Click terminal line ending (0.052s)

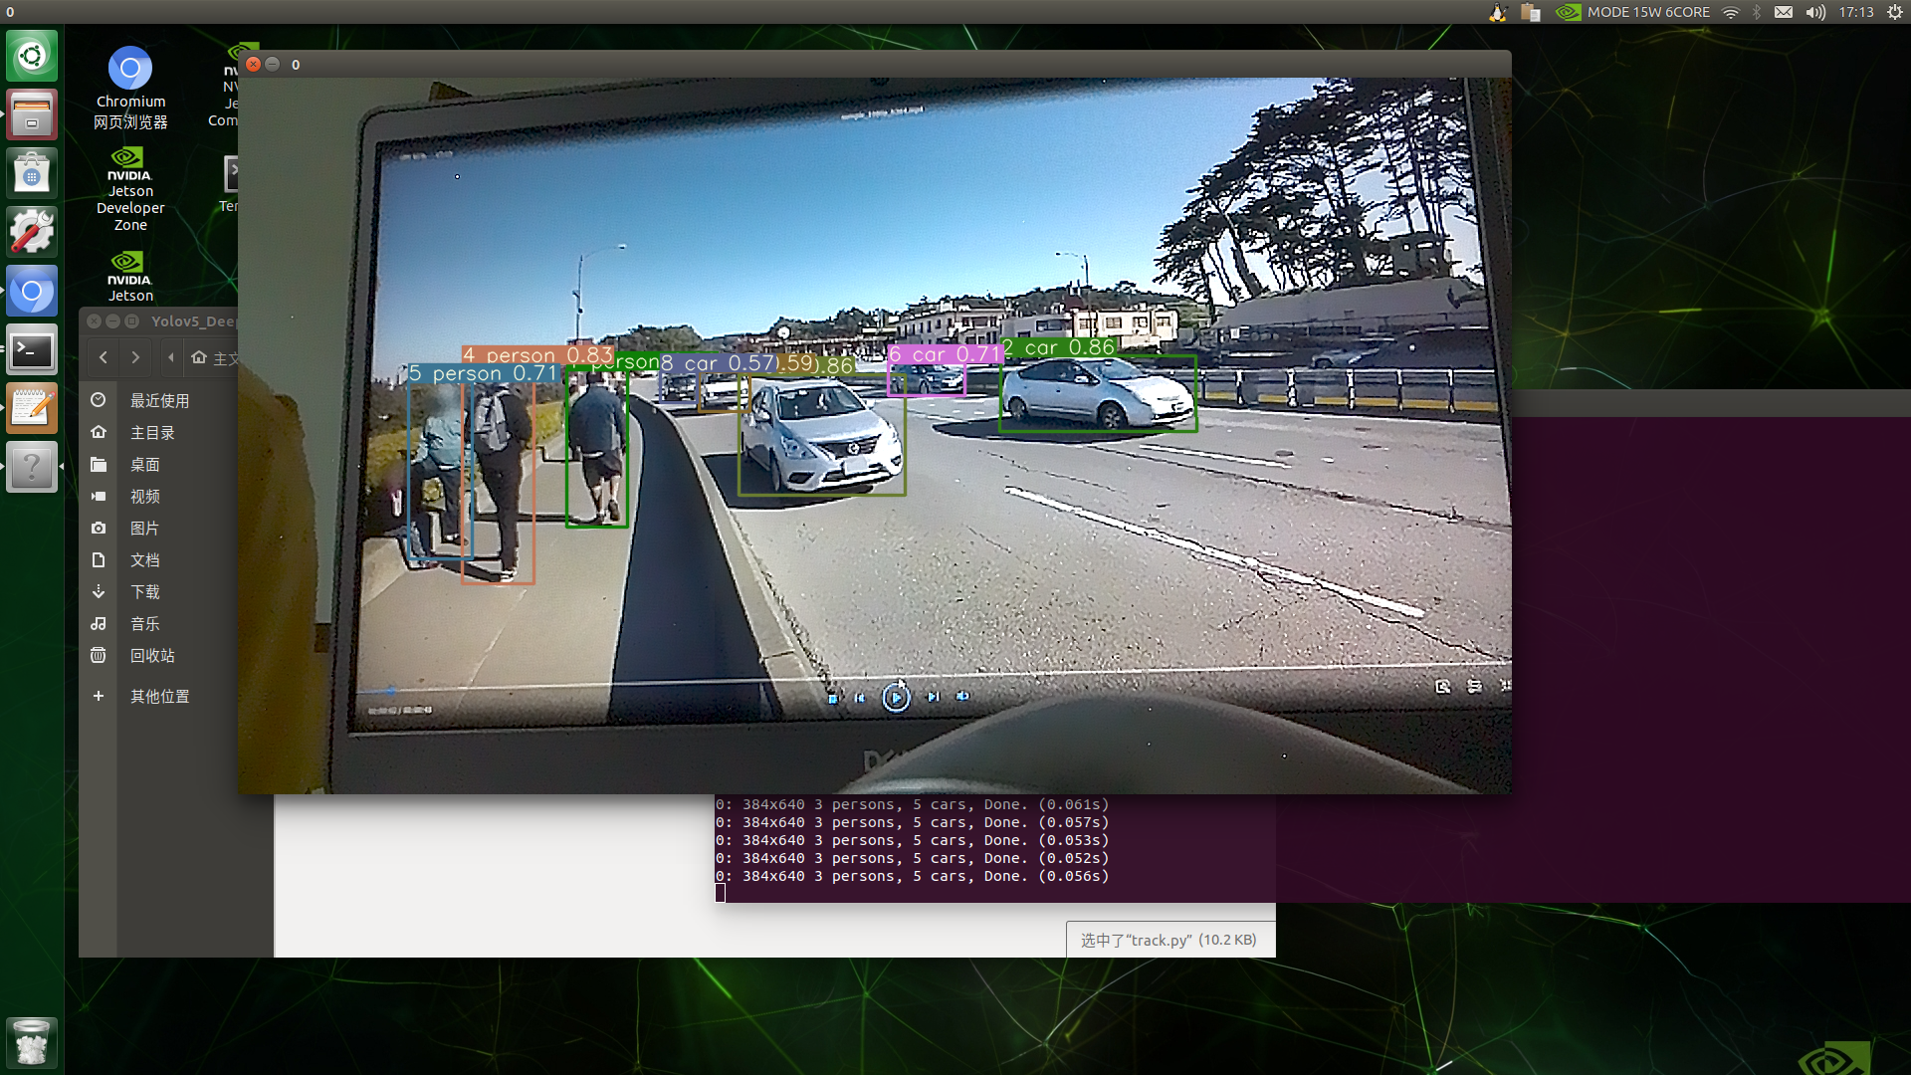[912, 858]
